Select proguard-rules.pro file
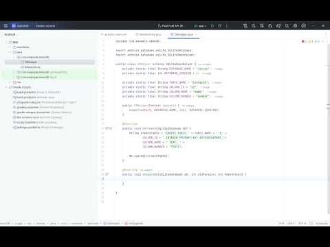The image size is (330, 247). (45, 102)
